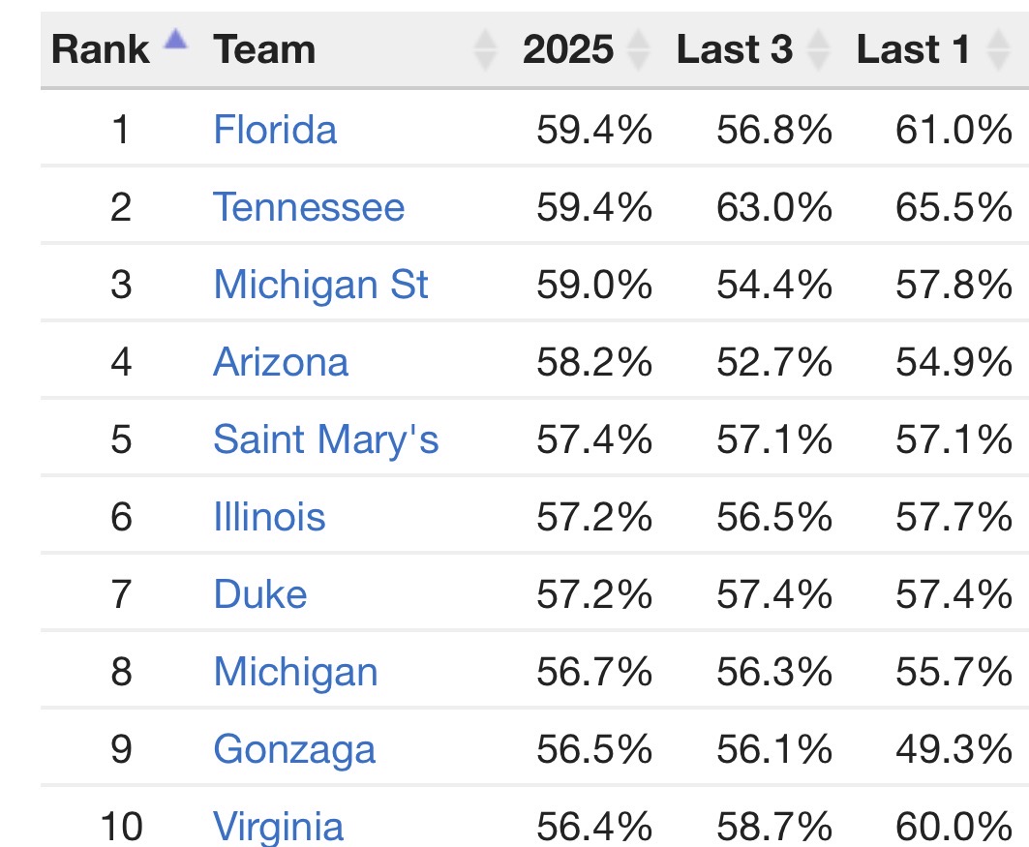The width and height of the screenshot is (1029, 847).
Task: Click sort arrows next to Last 3
Action: [818, 50]
